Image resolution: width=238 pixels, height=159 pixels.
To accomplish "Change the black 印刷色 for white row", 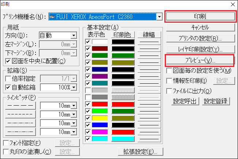I will 123,42.
